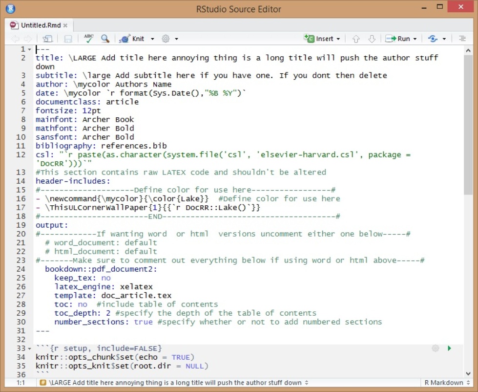The image size is (478, 392).
Task: Click the 'mathfont: Archer Bold' line
Action: tap(85, 129)
